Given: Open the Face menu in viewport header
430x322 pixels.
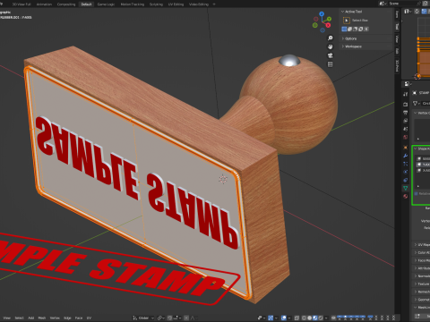Looking at the screenshot, I should pos(79,318).
